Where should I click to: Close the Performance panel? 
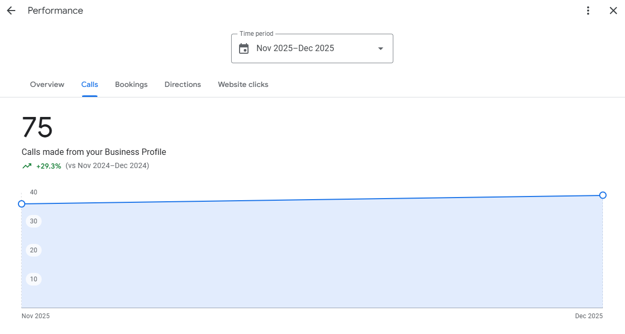[613, 11]
